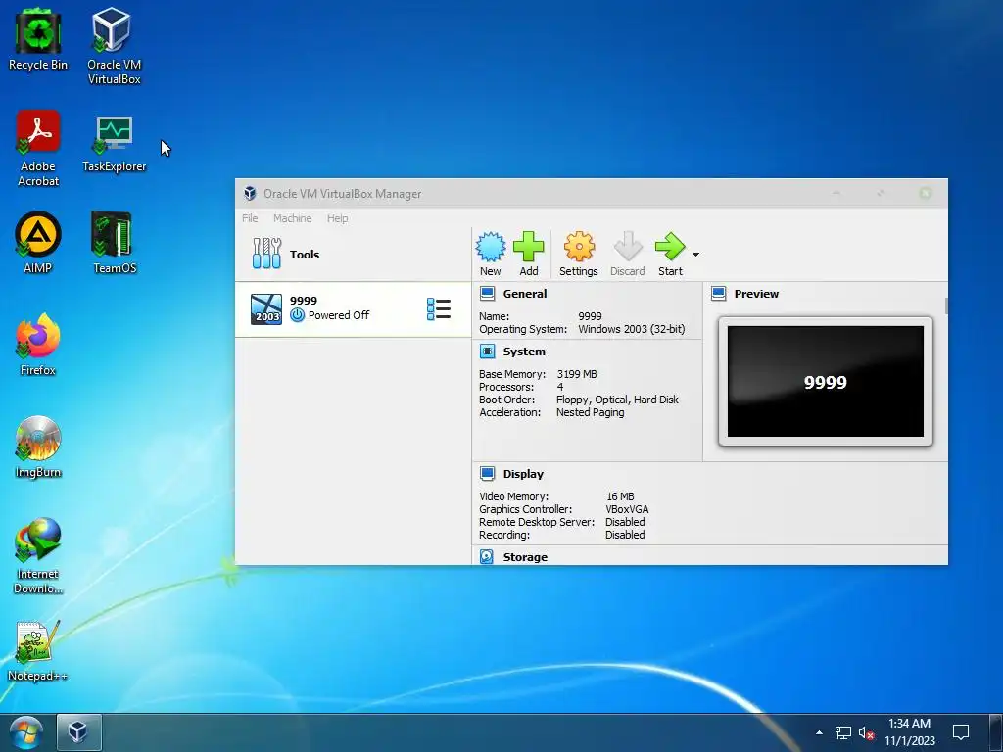Click the VirtualBox taskbar button

pos(78,732)
